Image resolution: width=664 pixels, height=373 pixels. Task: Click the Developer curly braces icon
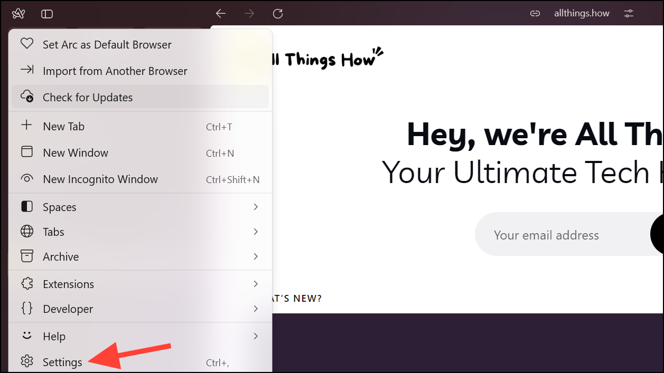[26, 309]
